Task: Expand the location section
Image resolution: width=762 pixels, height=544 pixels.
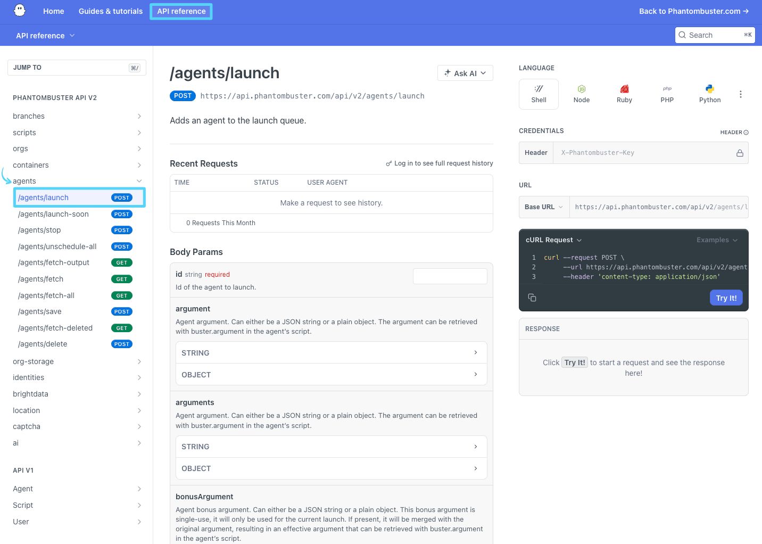Action: coord(77,410)
